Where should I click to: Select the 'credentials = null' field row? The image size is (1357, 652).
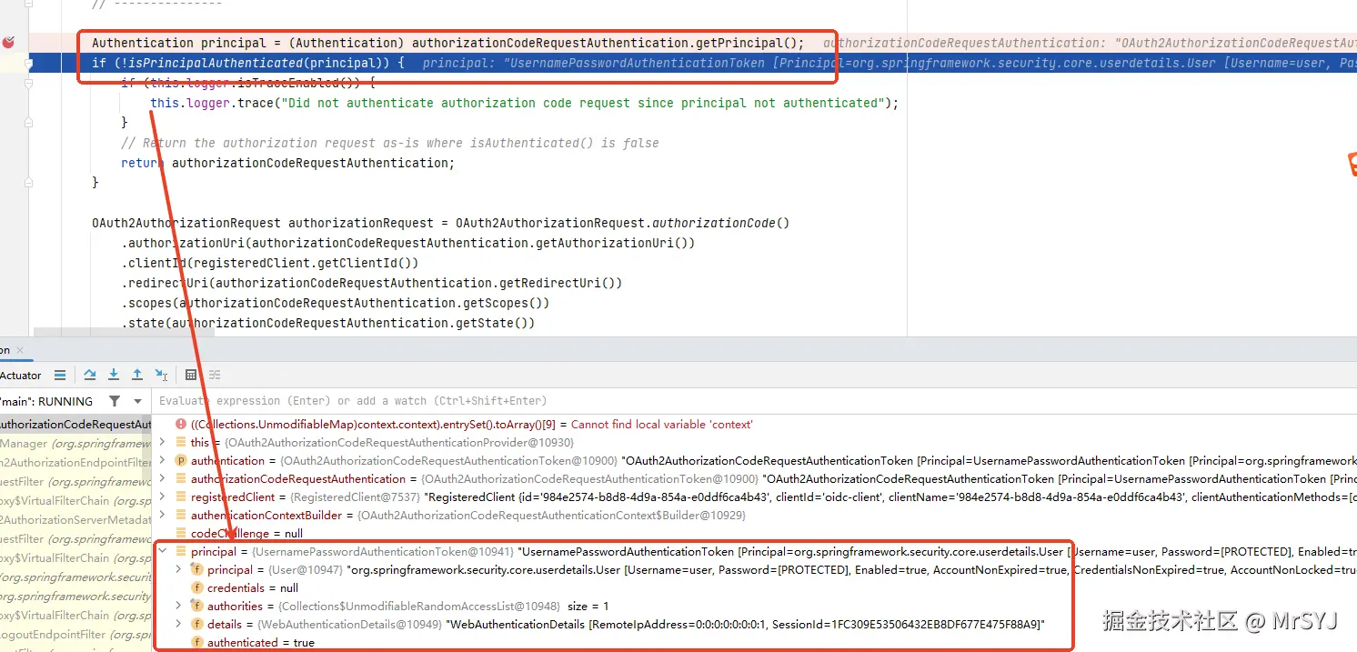pos(755,587)
